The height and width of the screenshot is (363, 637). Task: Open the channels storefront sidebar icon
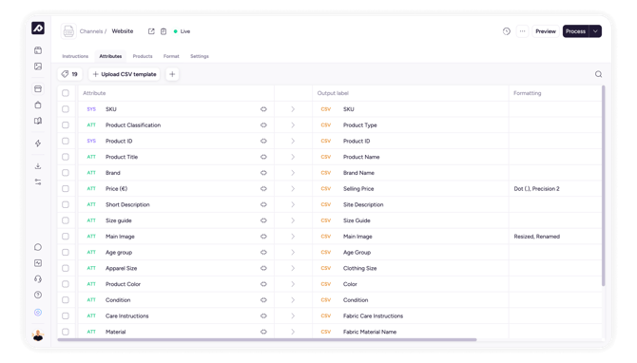point(38,89)
